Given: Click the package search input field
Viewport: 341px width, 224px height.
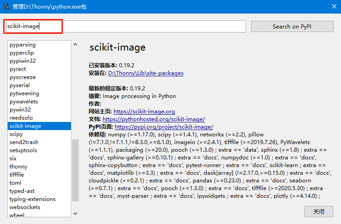Looking at the screenshot, I should (126, 26).
